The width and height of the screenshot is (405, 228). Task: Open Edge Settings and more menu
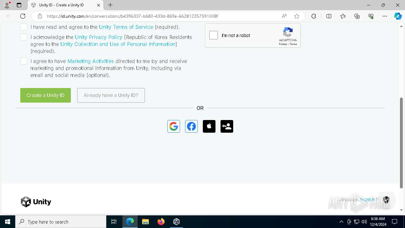385,16
